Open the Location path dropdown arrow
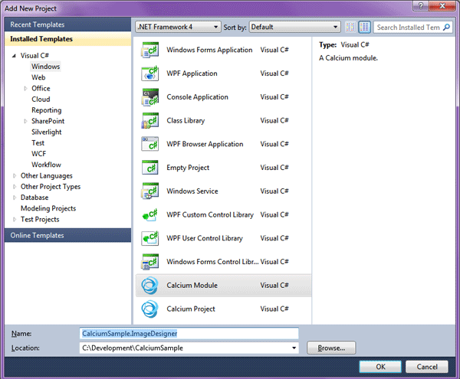 [x=294, y=348]
